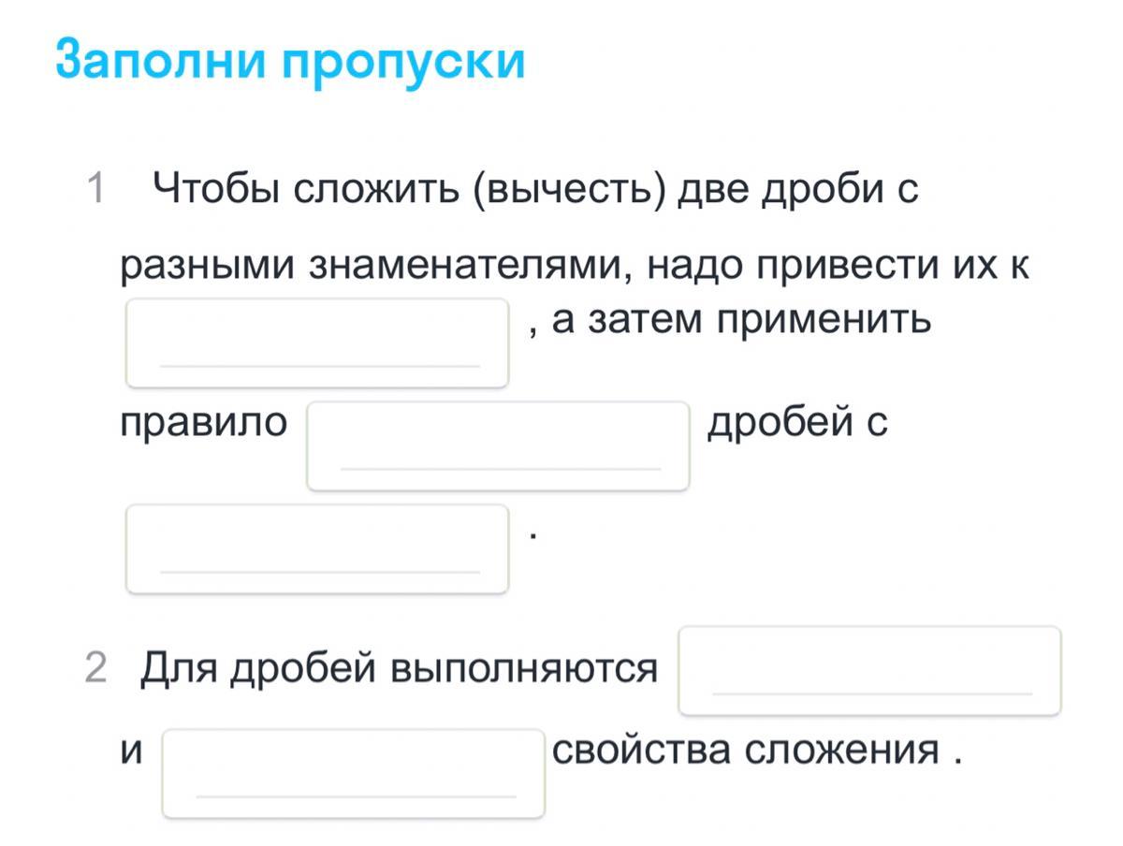Click the conjunction 'и' before last blank
Screen dimensions: 1123x846
(133, 751)
